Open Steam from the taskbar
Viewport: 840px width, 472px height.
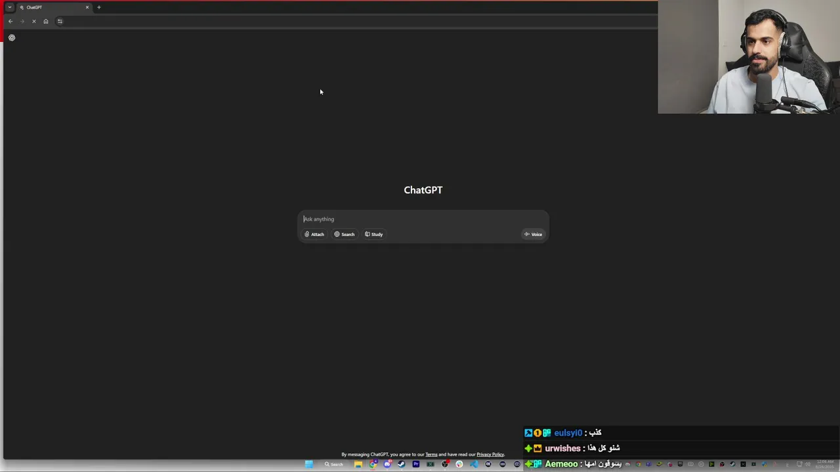[402, 464]
